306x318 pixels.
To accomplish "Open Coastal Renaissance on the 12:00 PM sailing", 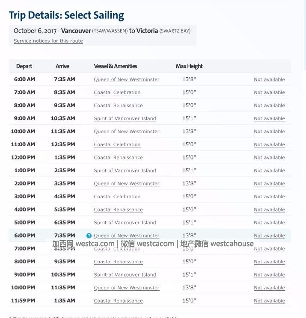I will [x=119, y=158].
